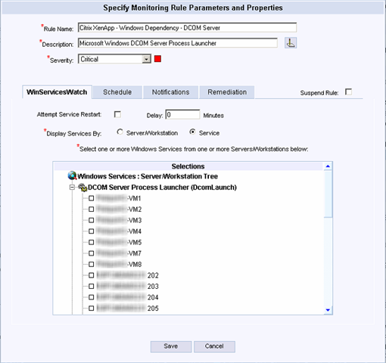
Task: Go to the Remediation tab
Action: point(227,92)
